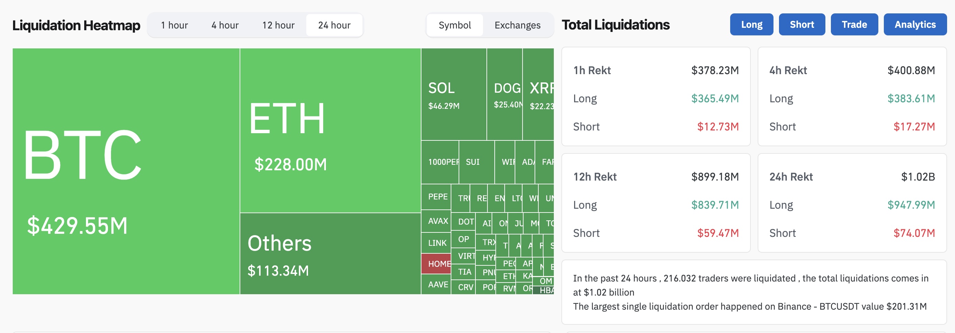Image resolution: width=955 pixels, height=333 pixels.
Task: Toggle heatmap view to Exchanges
Action: click(517, 25)
